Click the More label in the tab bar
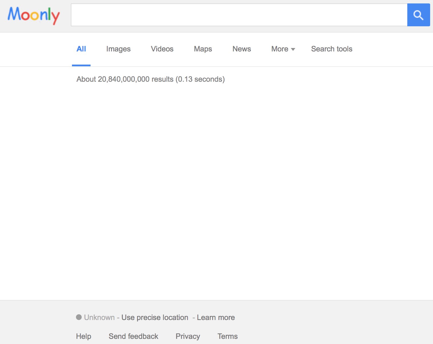Image resolution: width=433 pixels, height=344 pixels. (280, 49)
